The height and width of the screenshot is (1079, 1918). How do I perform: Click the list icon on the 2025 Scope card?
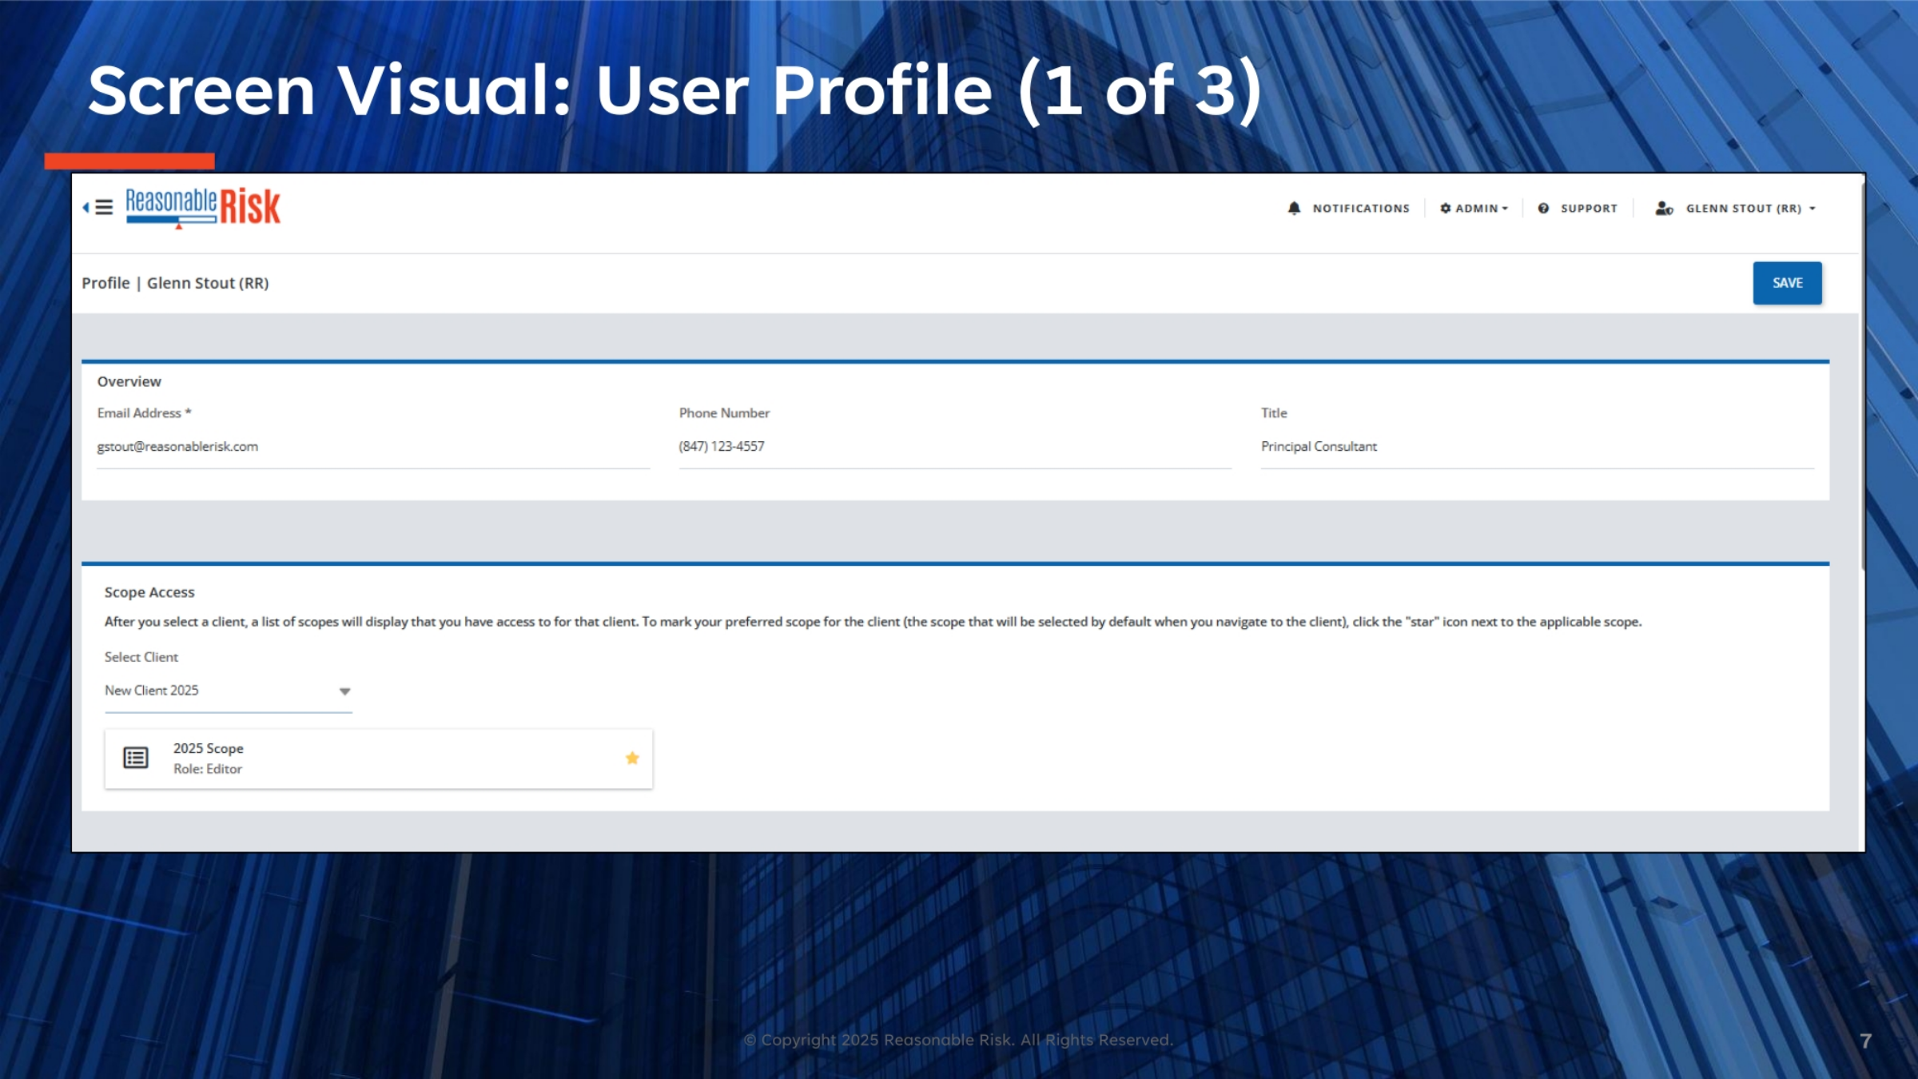pyautogui.click(x=136, y=758)
